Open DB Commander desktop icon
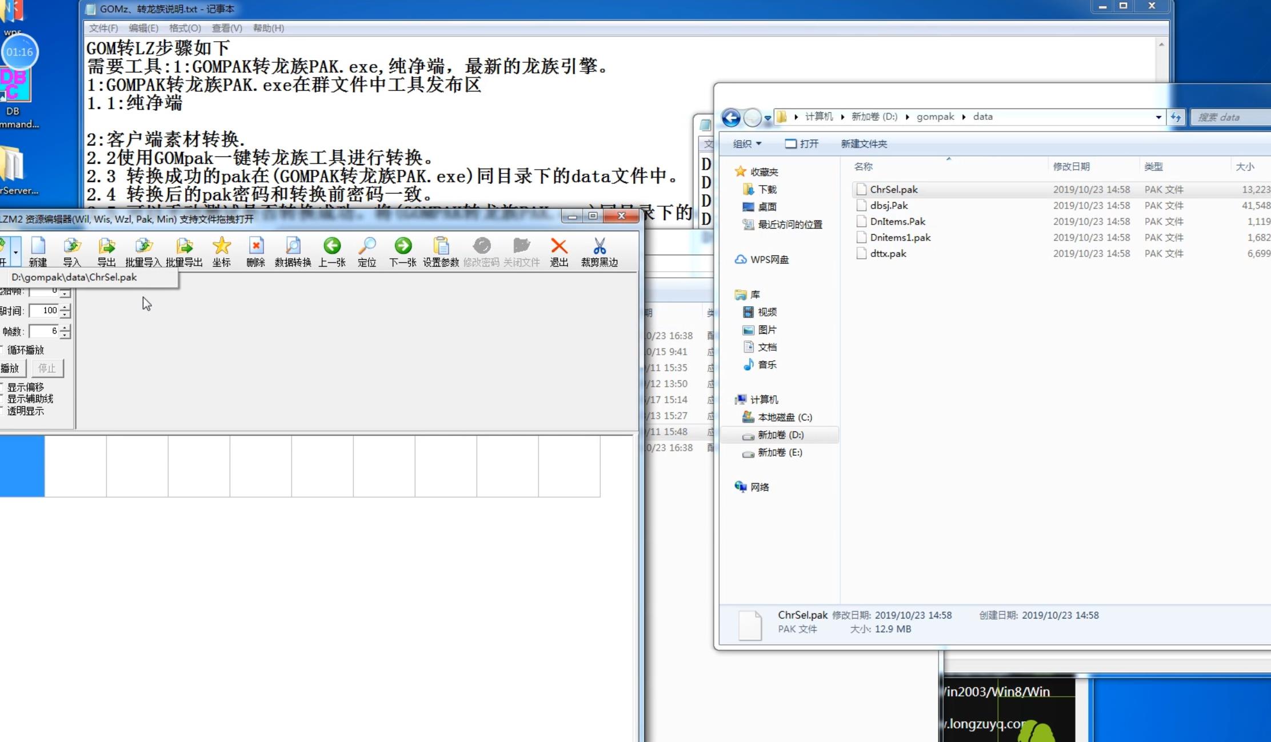The height and width of the screenshot is (742, 1271). 15,97
